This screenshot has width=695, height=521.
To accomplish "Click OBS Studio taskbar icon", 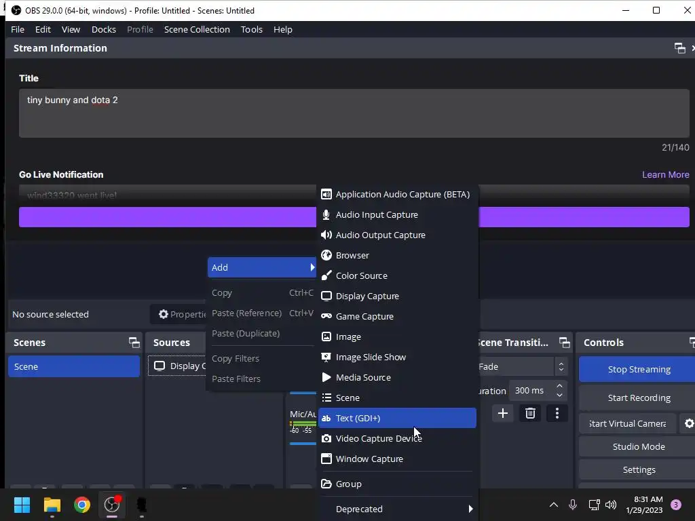I will (x=112, y=505).
